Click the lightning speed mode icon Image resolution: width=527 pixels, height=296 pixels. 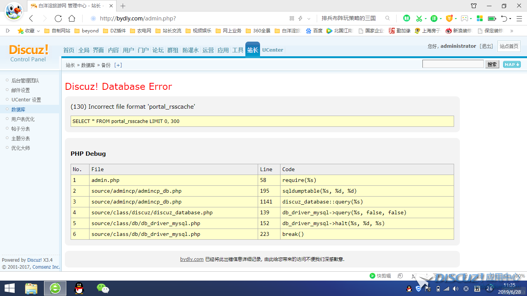tap(300, 18)
